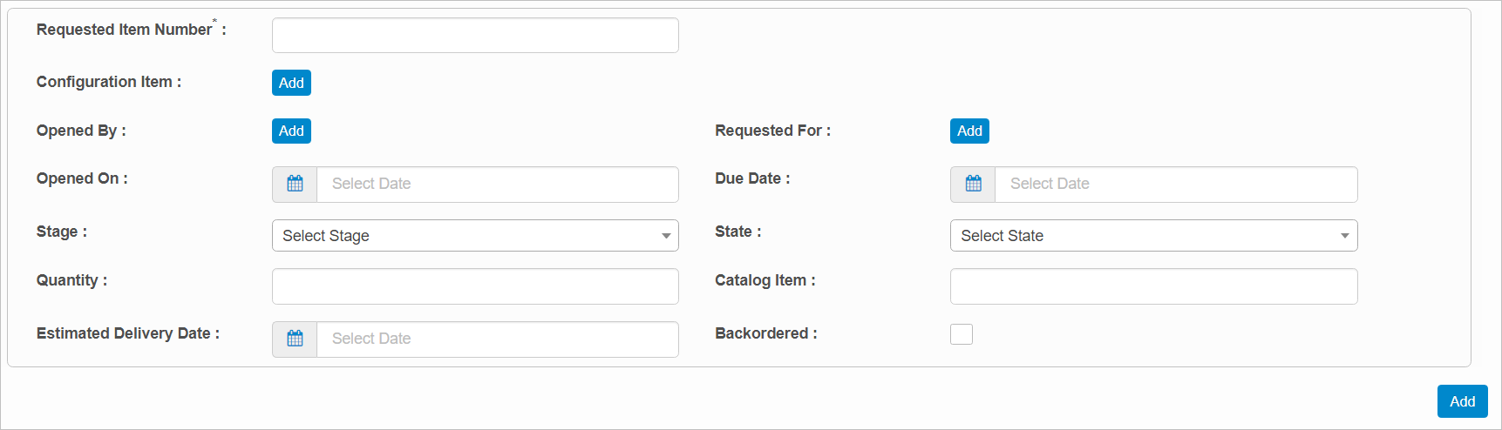Add a Requested For user
This screenshot has width=1502, height=430.
click(x=969, y=131)
